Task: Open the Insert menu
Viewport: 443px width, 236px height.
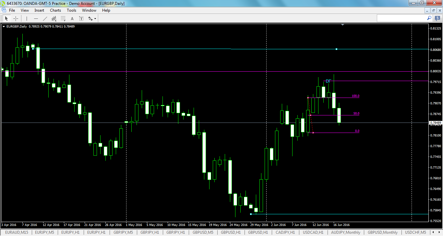Action: (39, 10)
